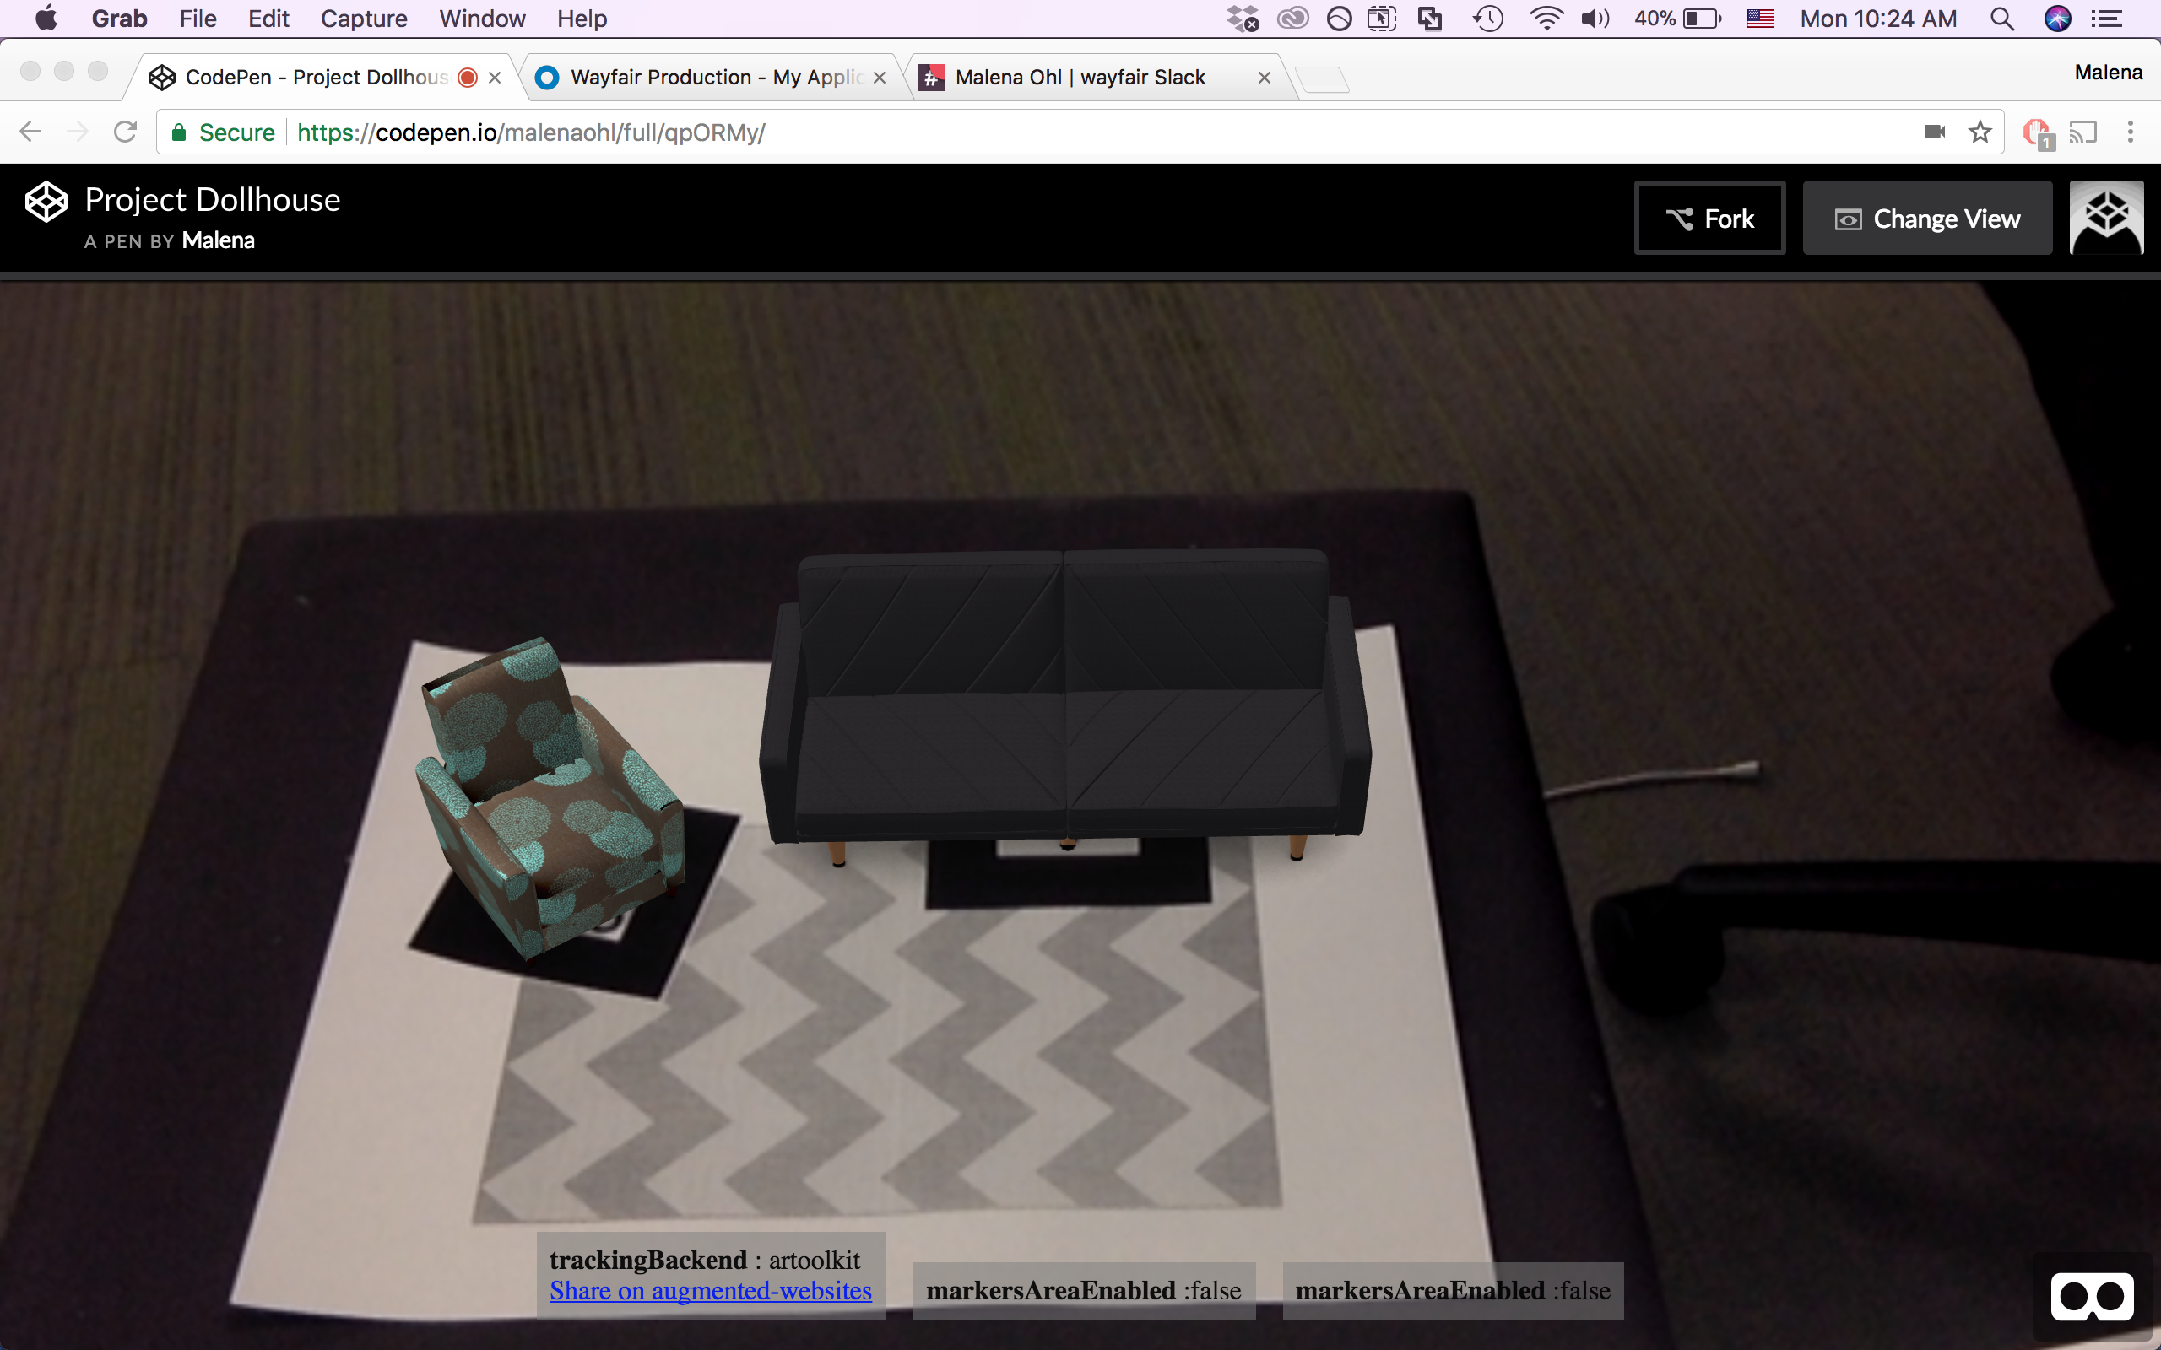Bookmark this page with the star icon

[1980, 132]
